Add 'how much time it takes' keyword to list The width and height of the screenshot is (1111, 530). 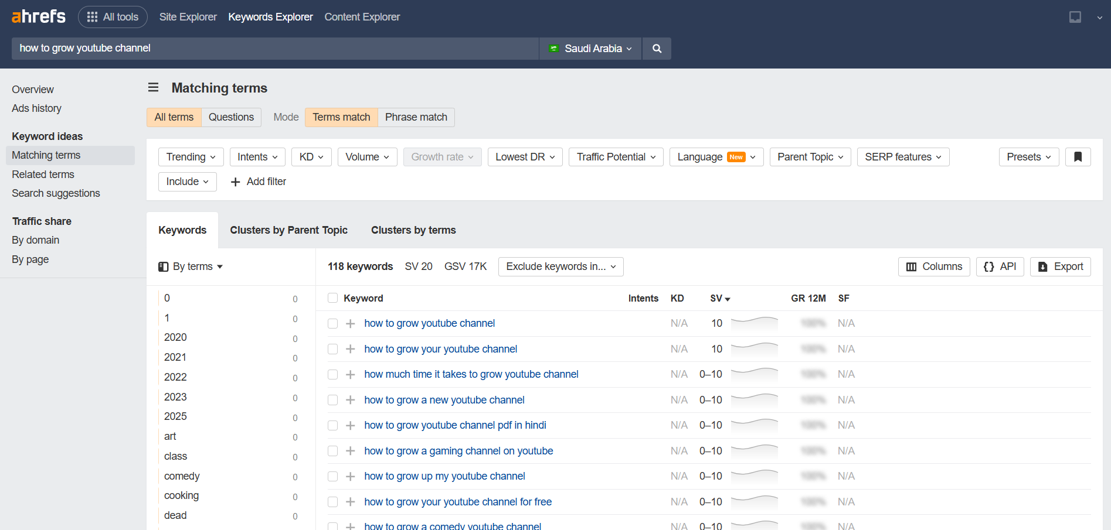(x=350, y=374)
